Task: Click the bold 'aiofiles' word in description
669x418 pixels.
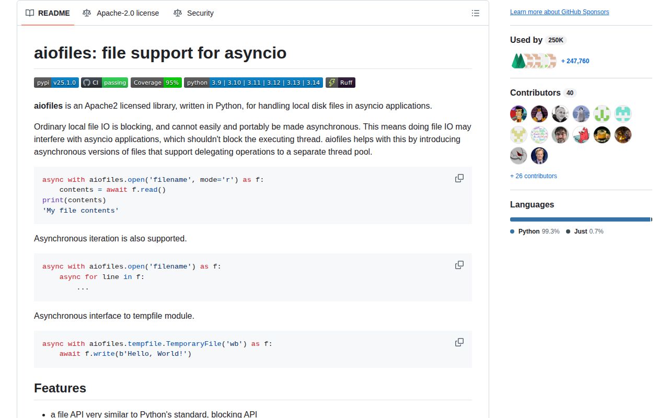Action: pyautogui.click(x=48, y=106)
